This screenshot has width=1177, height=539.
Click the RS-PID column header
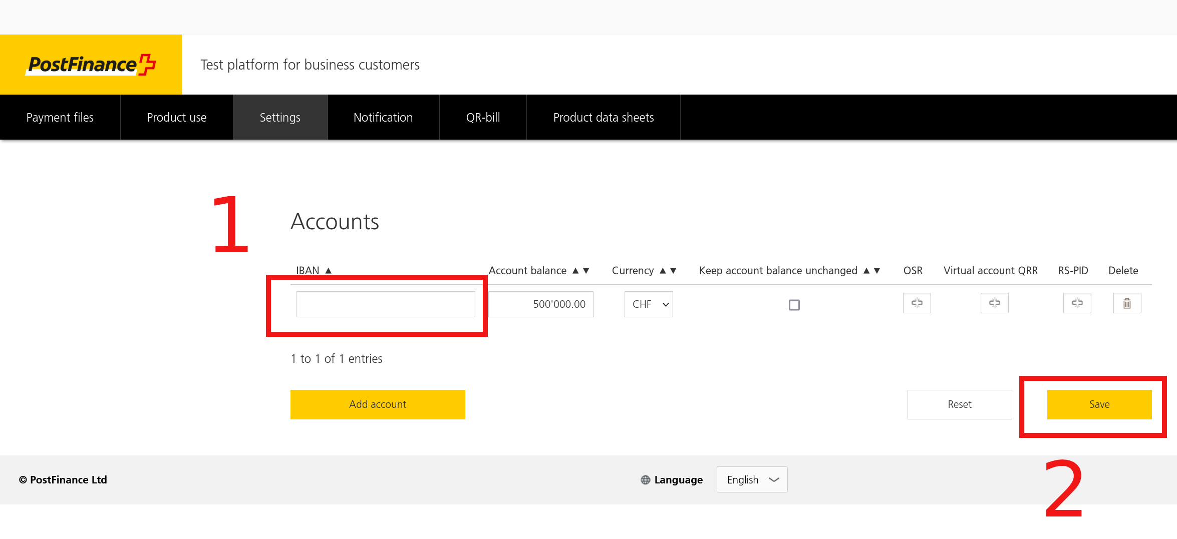pyautogui.click(x=1073, y=271)
